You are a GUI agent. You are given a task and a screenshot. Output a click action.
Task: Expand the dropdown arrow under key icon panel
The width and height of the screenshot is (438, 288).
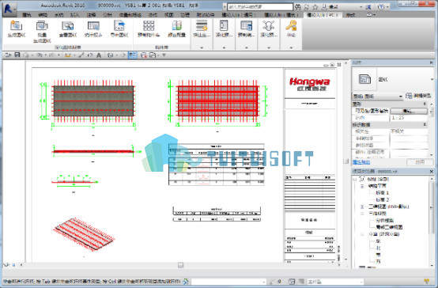291,47
